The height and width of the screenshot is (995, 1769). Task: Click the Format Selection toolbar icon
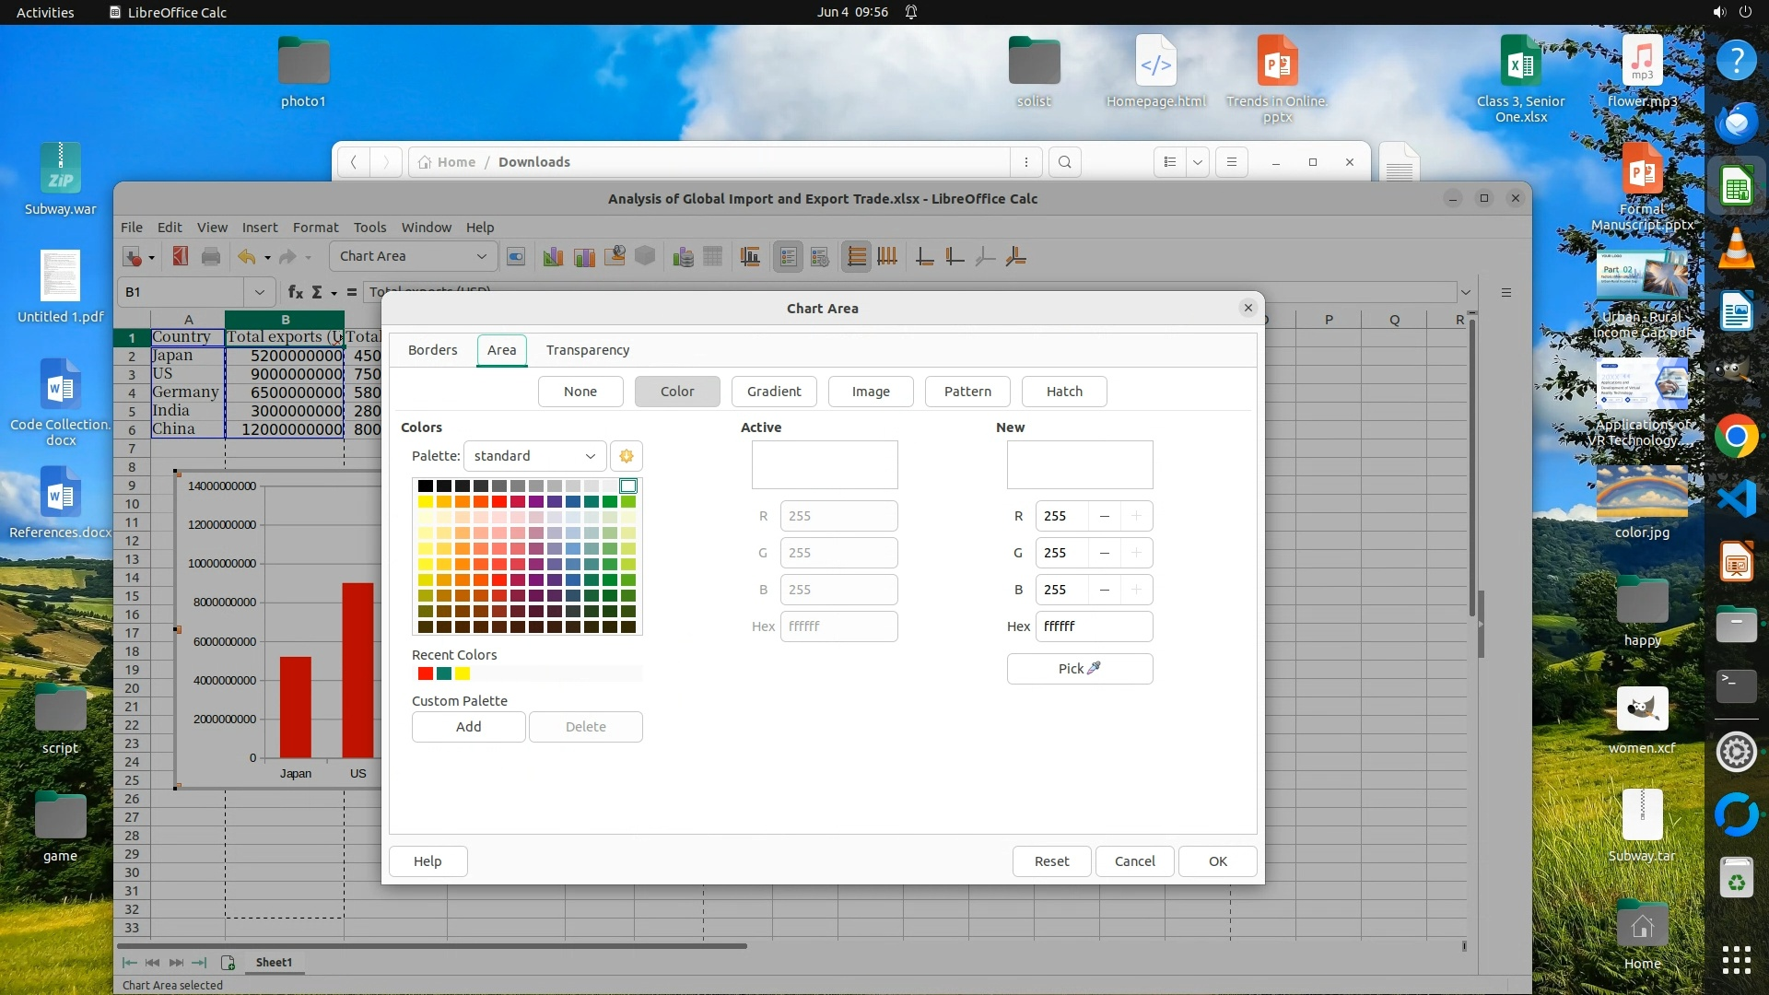point(516,257)
